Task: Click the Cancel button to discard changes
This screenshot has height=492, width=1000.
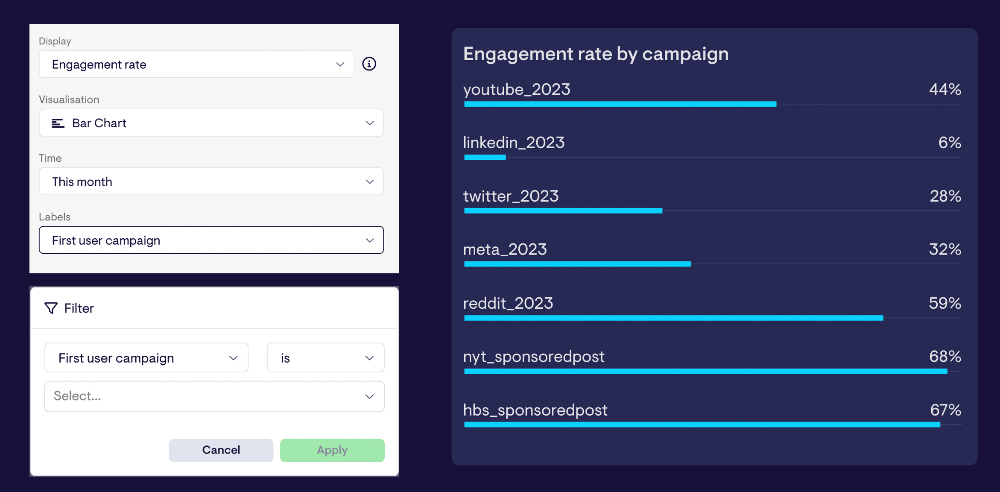Action: 221,431
